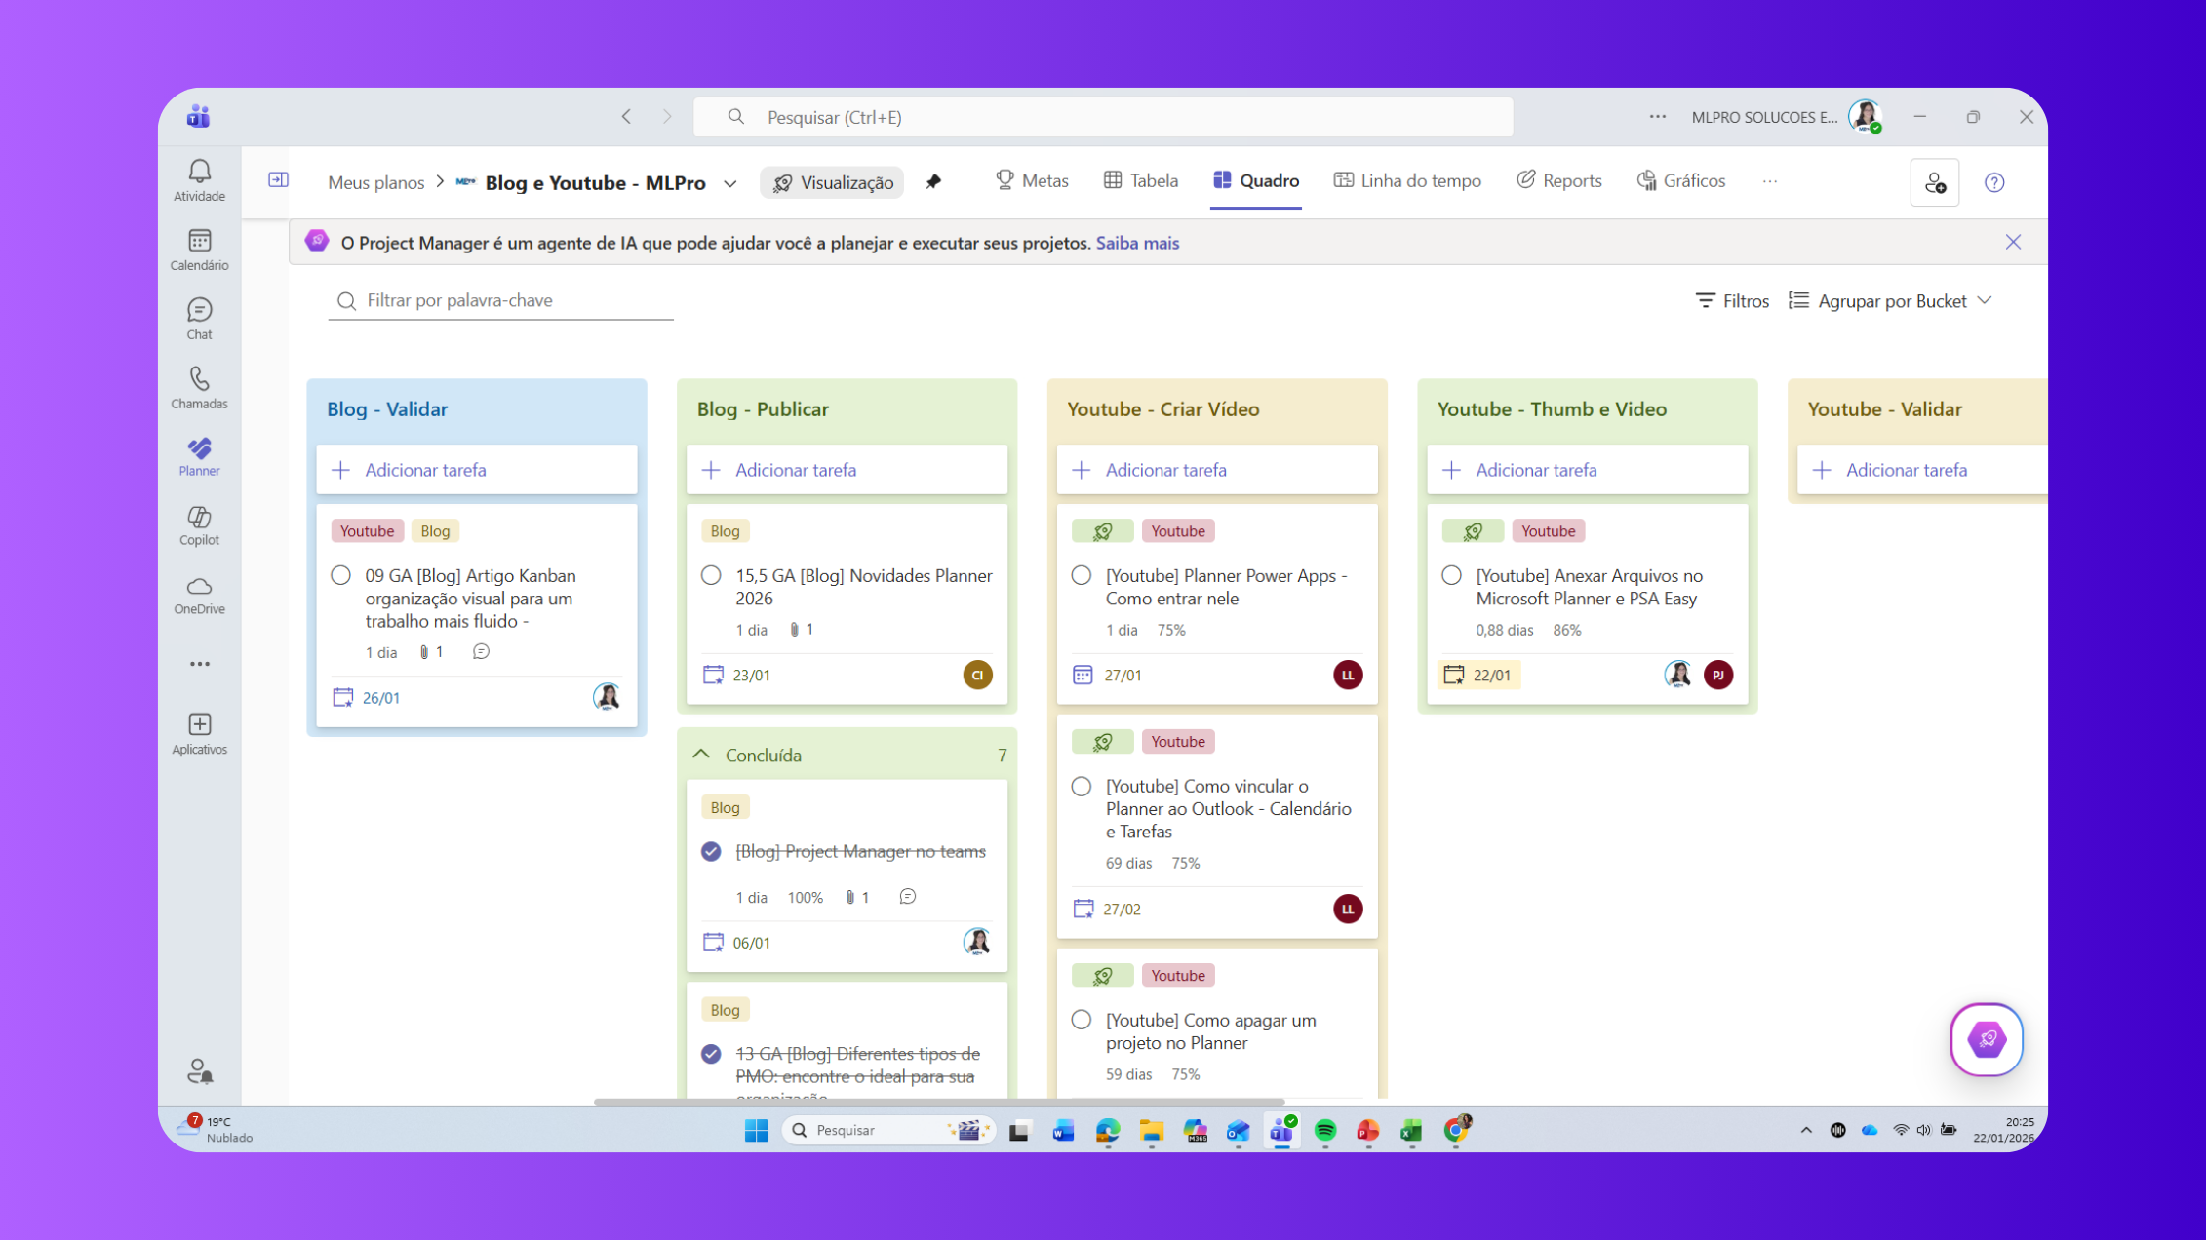Mark the '[Youtube] Planner Power Apps' task complete
Screen dimensions: 2206x1240
(x=1081, y=575)
